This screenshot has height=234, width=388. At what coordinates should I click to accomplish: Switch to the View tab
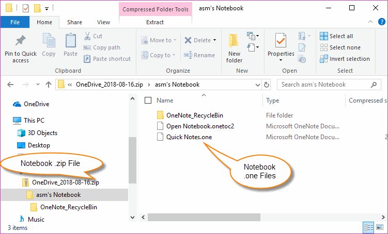(103, 22)
